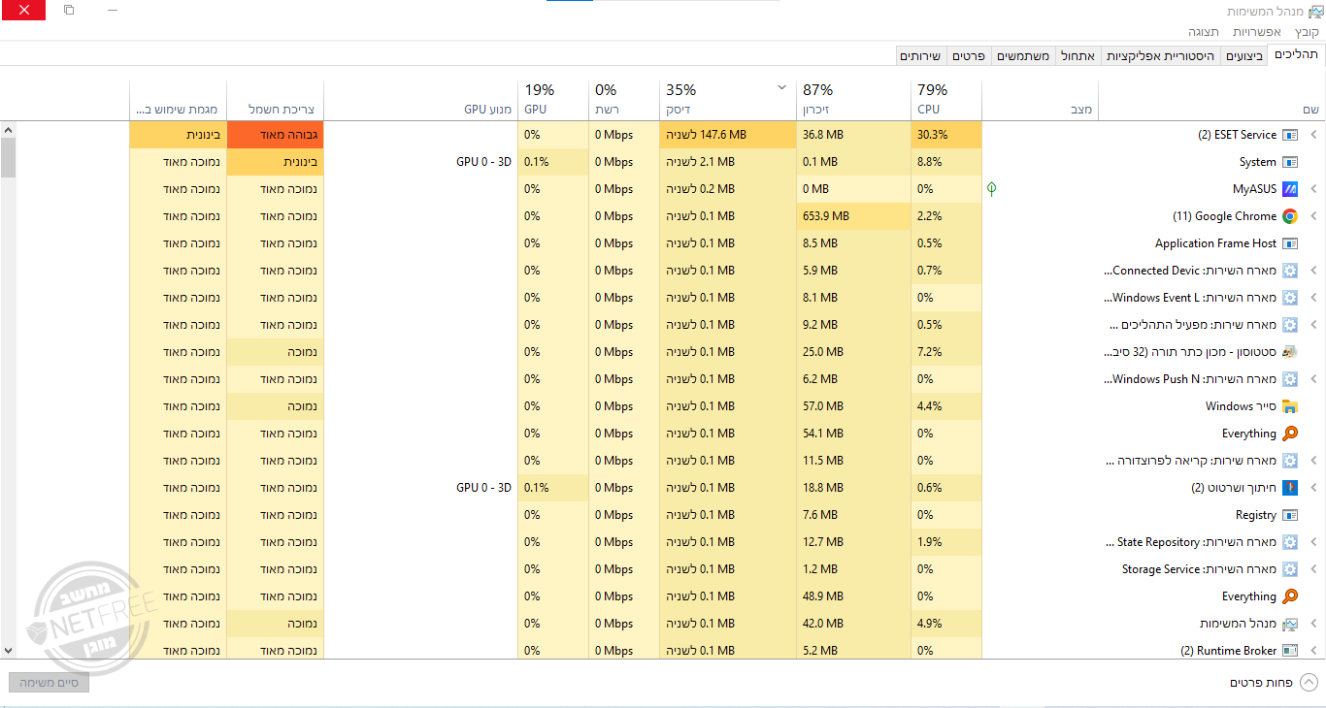Click the Application Frame Host icon

pyautogui.click(x=1290, y=243)
